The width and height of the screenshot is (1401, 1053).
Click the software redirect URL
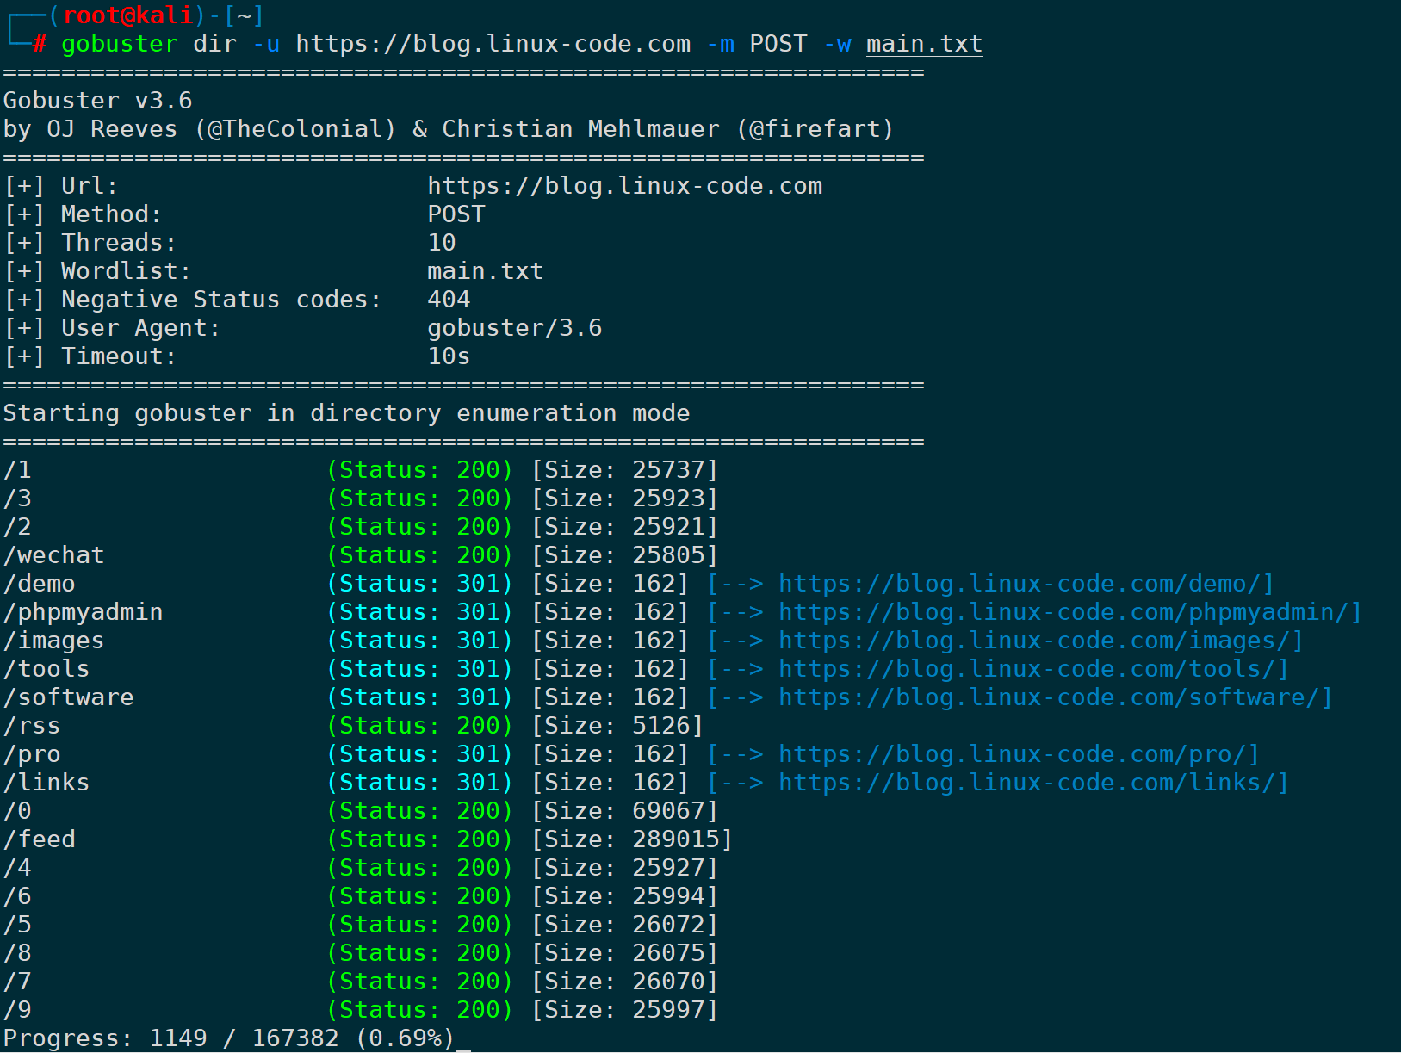point(1049,697)
